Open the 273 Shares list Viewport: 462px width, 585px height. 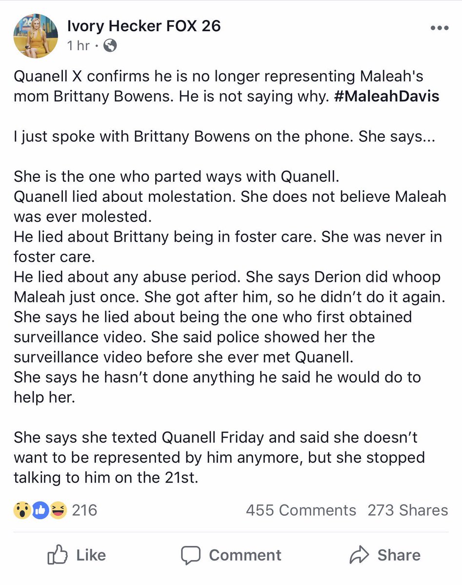coord(409,510)
